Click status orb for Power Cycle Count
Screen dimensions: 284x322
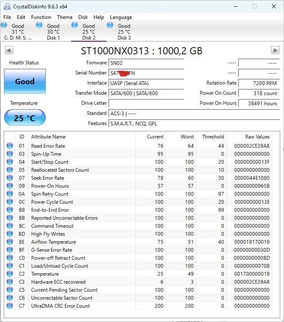[x=10, y=202]
